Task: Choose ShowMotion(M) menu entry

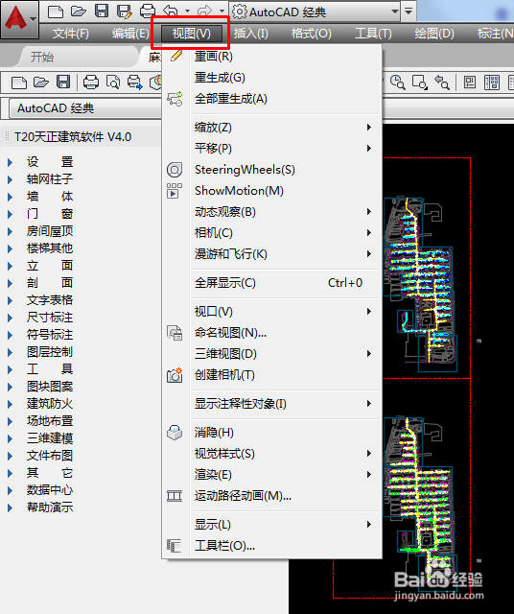Action: point(272,191)
